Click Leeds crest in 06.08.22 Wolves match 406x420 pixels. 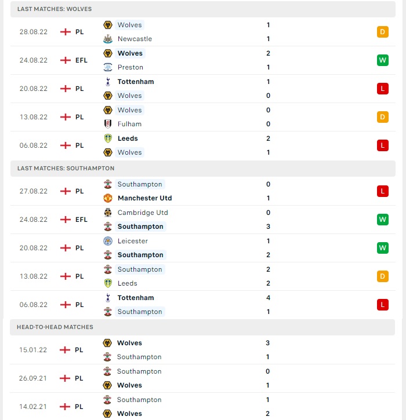pyautogui.click(x=108, y=138)
